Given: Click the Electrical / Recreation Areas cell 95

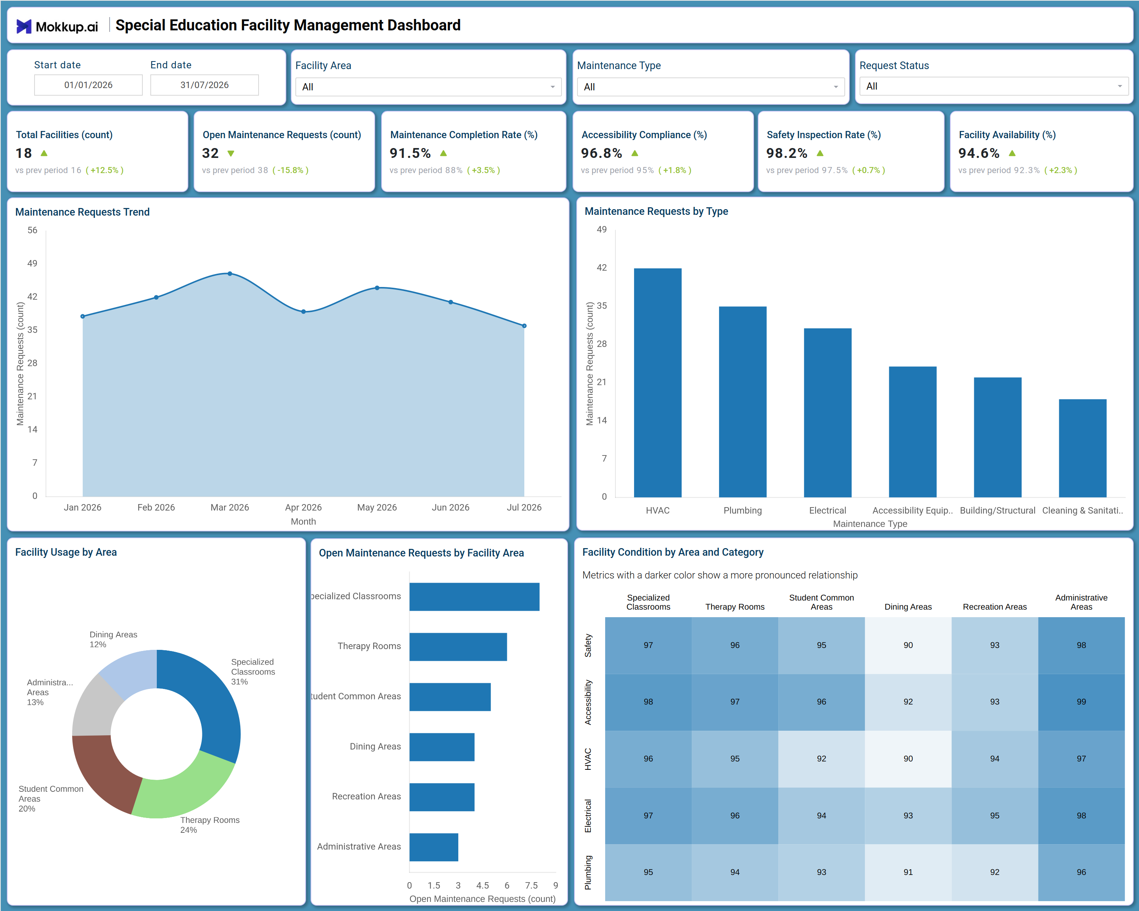Looking at the screenshot, I should coord(995,816).
